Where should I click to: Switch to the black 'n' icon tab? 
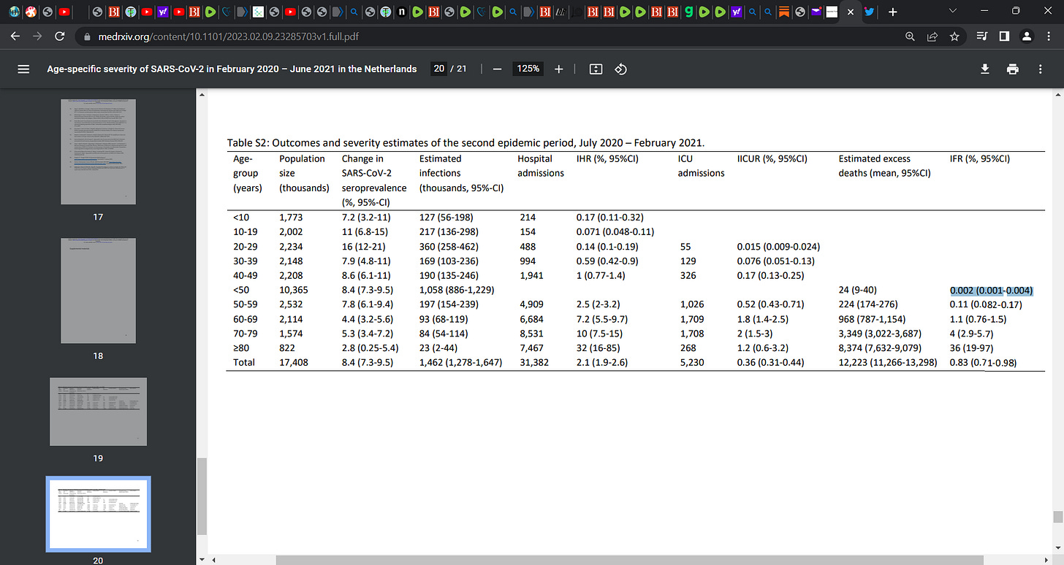point(401,12)
